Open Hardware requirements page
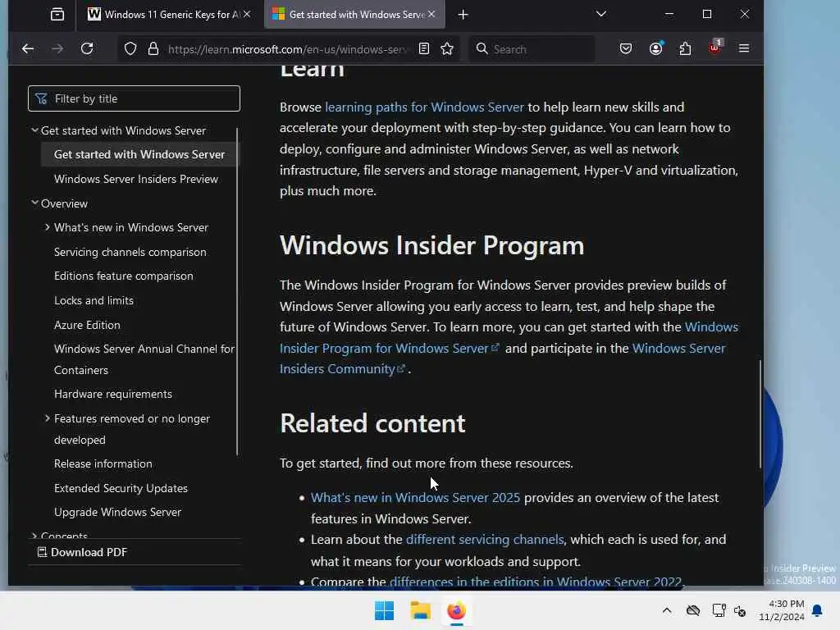This screenshot has width=840, height=630. [x=113, y=394]
